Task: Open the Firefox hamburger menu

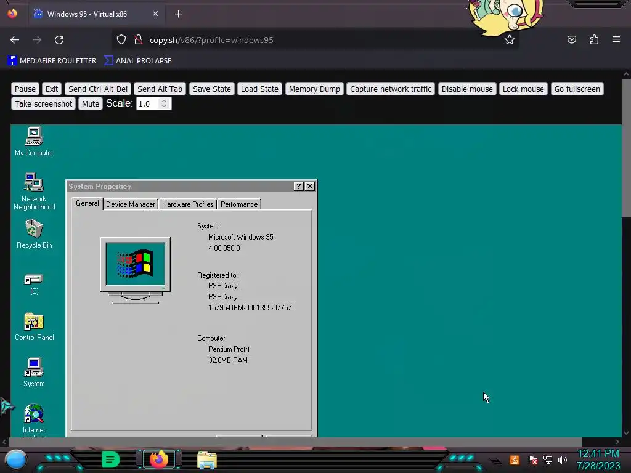Action: pyautogui.click(x=616, y=39)
